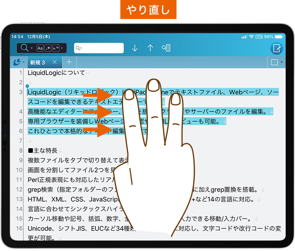Find previous with up arrow

coord(150,48)
